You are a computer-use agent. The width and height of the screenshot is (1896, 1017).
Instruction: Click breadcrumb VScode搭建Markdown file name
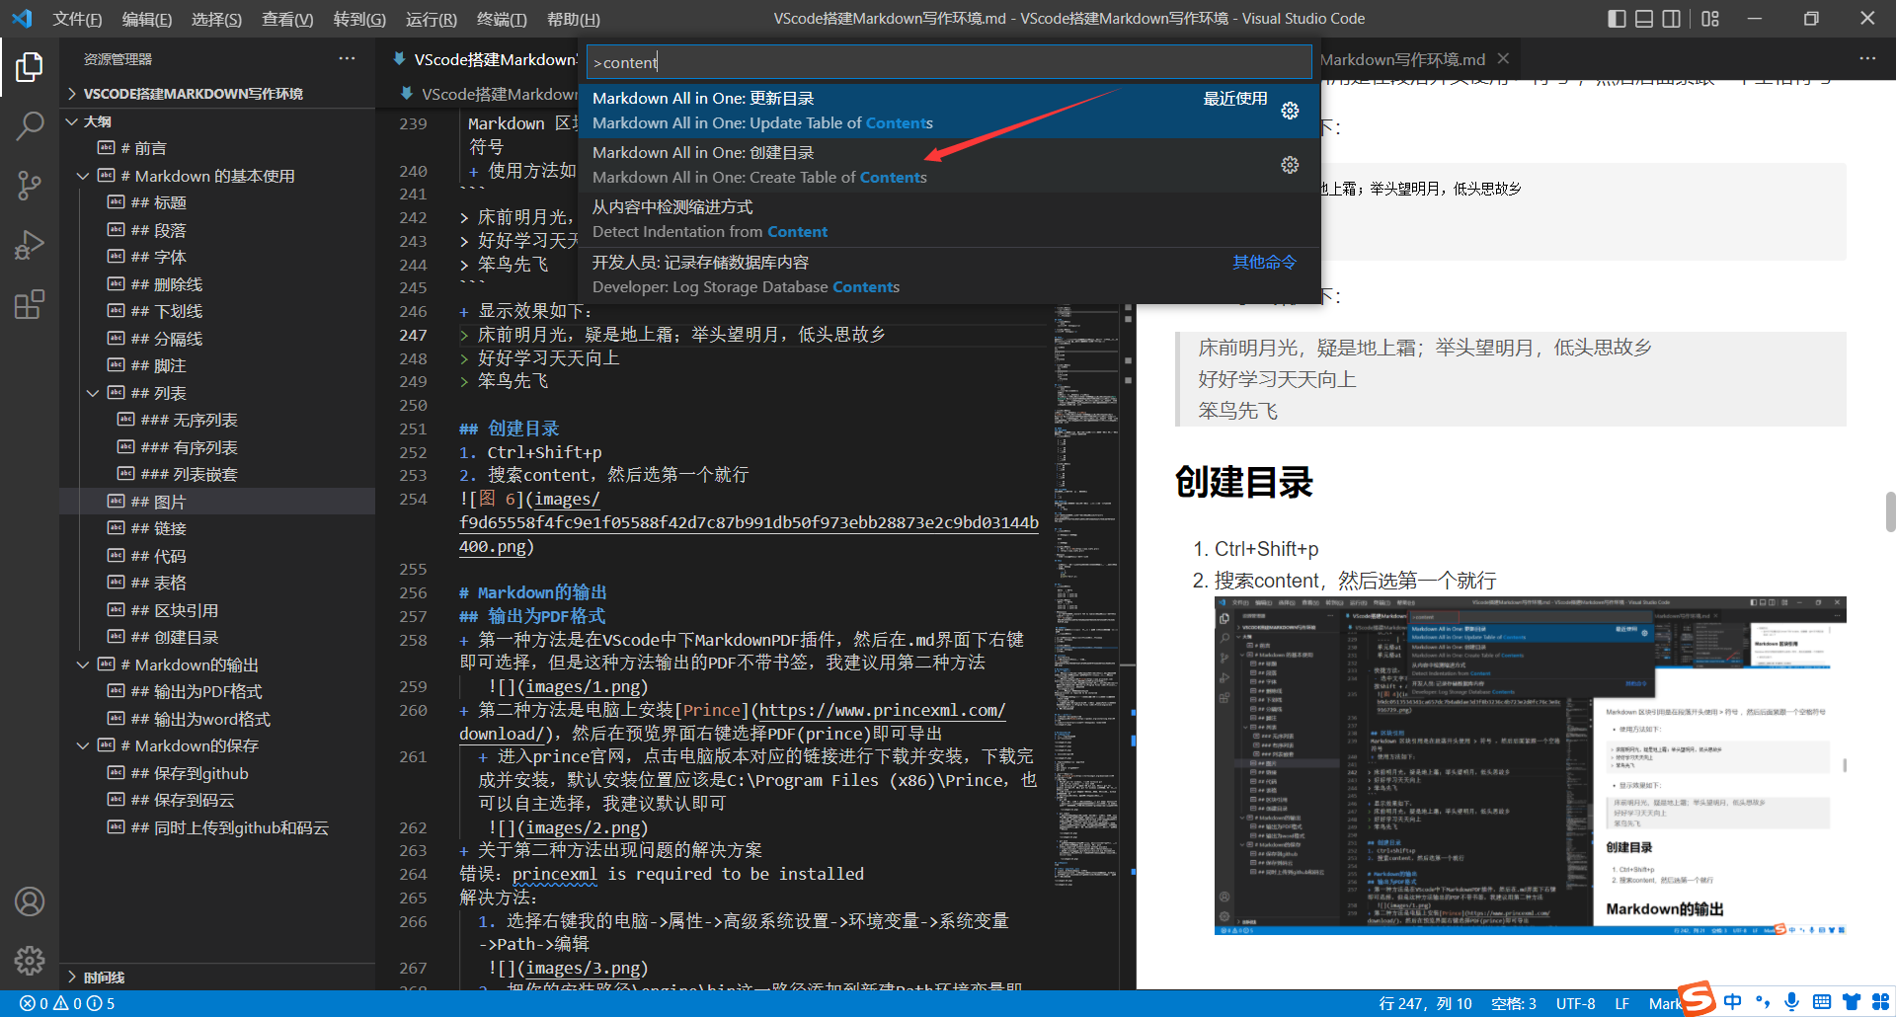coord(489,94)
